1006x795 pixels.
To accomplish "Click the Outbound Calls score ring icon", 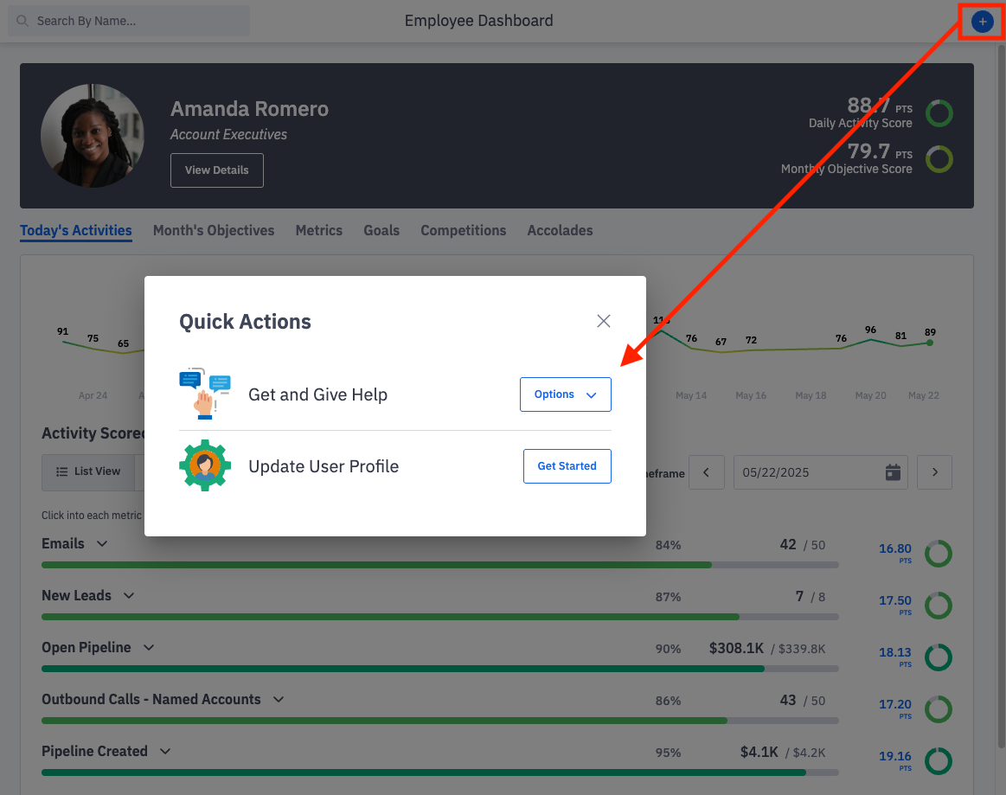I will [938, 709].
